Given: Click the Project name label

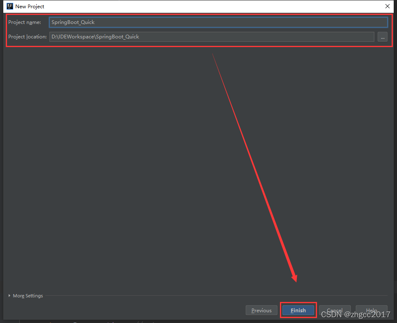Looking at the screenshot, I should [25, 22].
